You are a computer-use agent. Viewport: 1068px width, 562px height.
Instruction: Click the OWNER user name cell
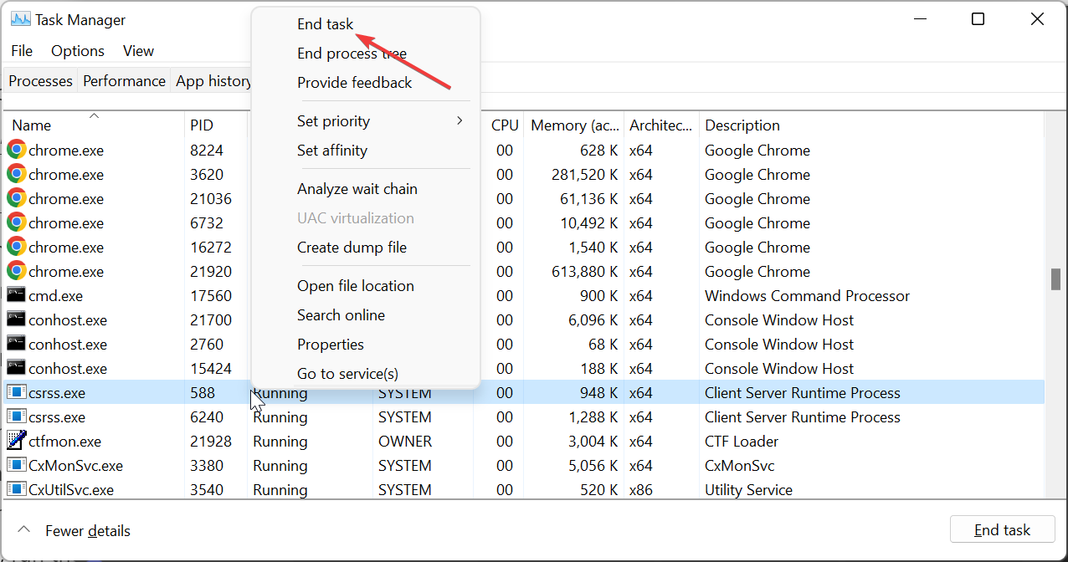[405, 442]
